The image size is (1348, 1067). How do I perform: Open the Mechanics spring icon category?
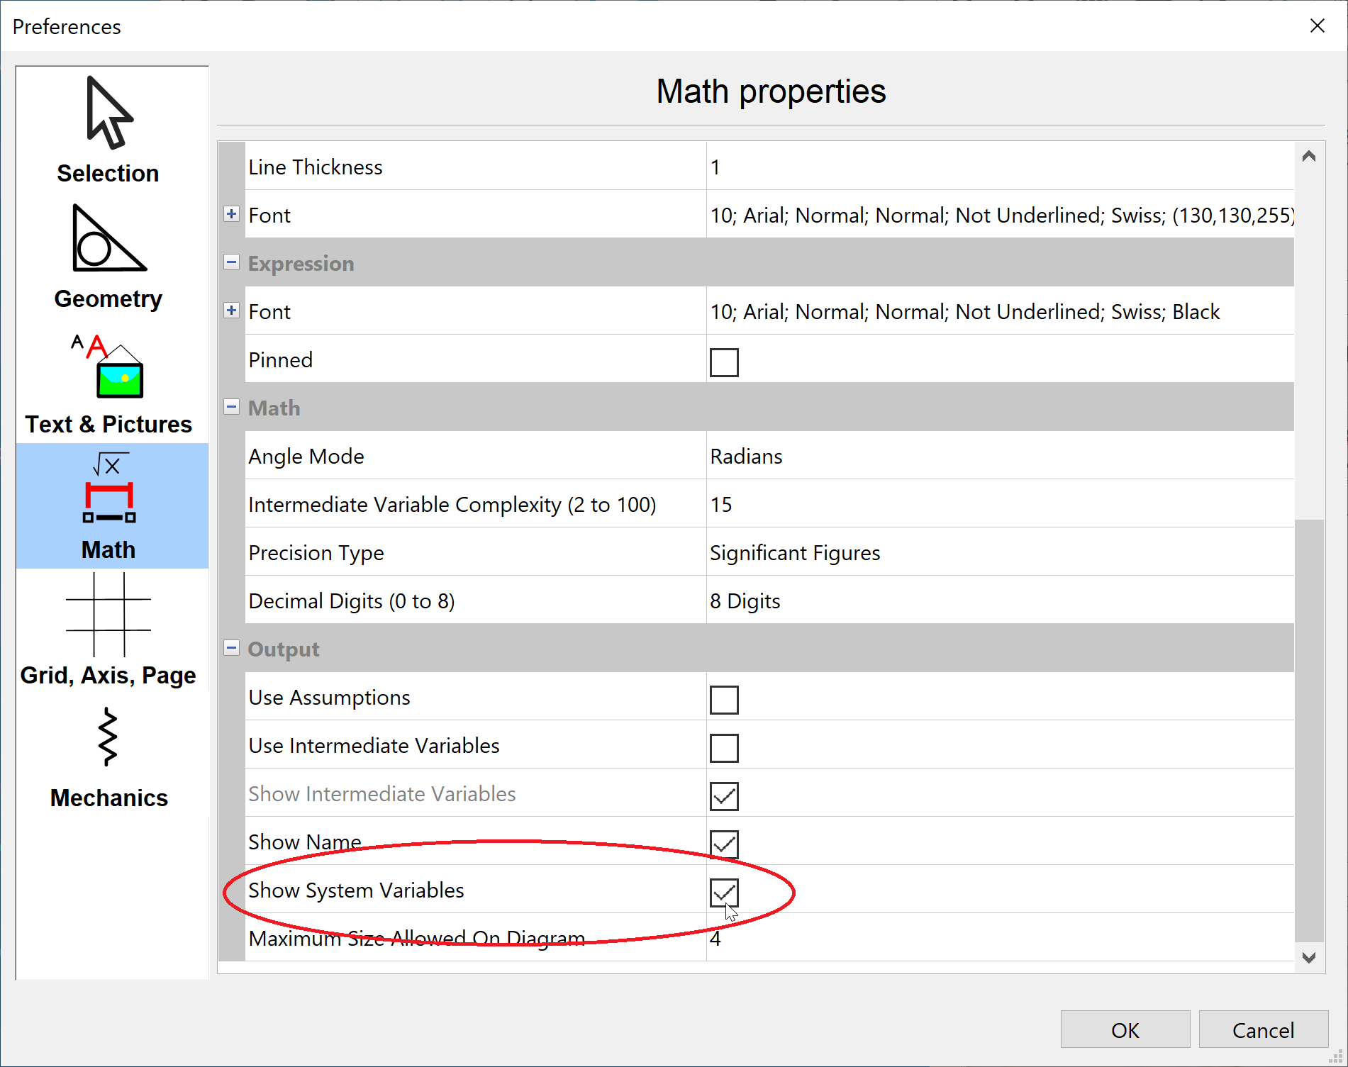point(108,756)
